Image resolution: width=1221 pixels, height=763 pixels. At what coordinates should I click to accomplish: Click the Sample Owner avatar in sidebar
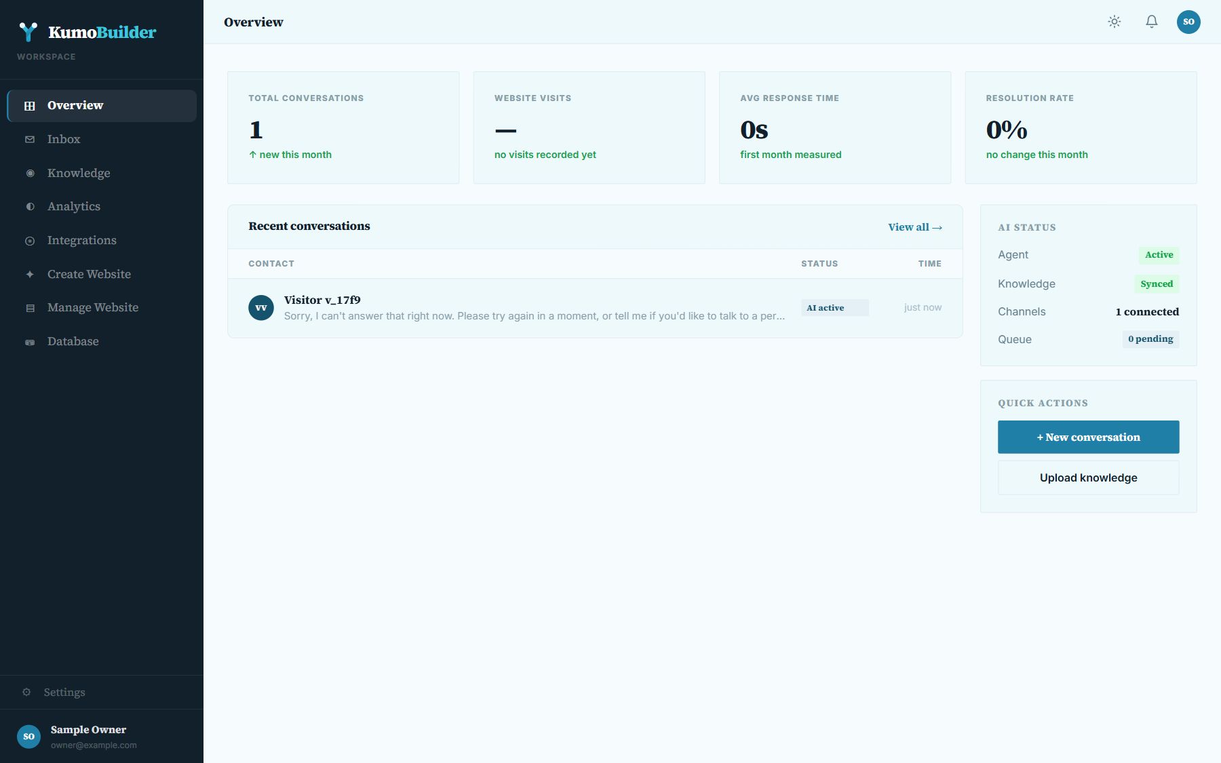[x=28, y=736]
